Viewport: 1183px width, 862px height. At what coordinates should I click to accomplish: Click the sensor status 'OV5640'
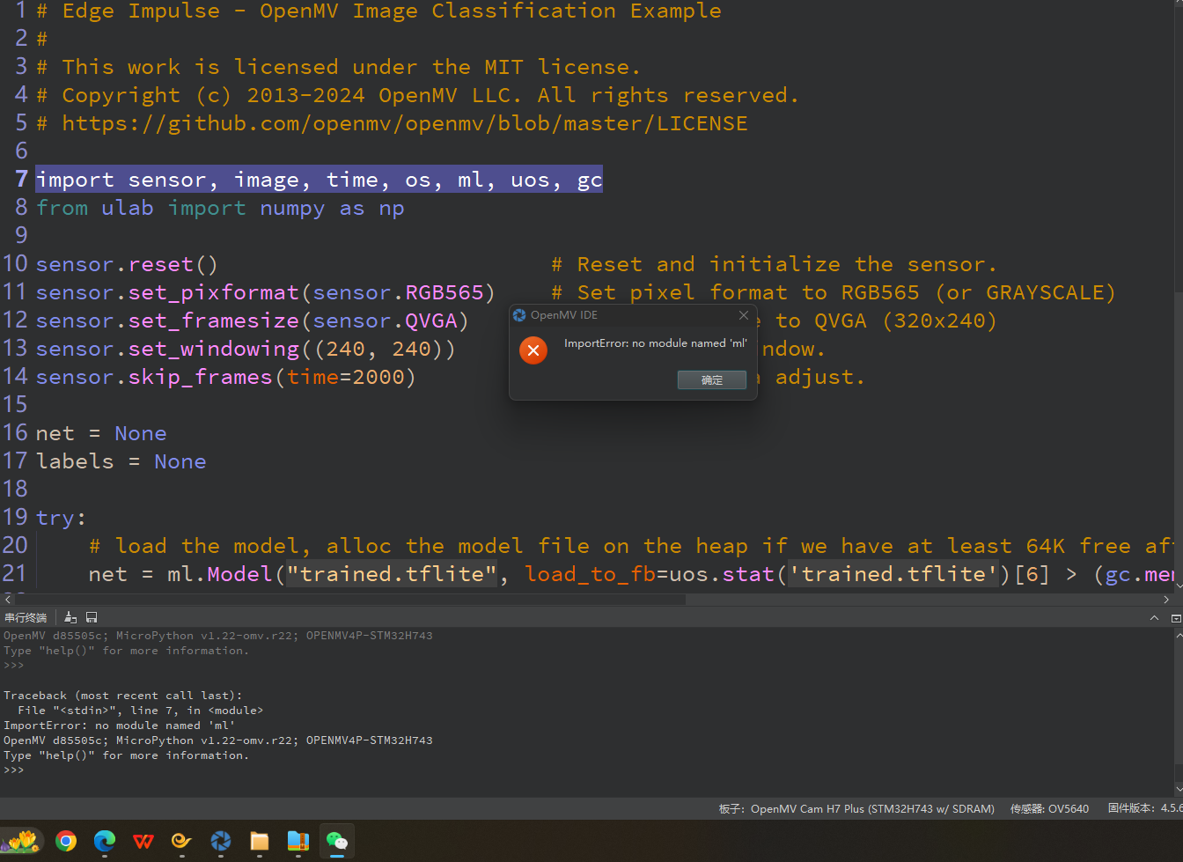[1049, 808]
